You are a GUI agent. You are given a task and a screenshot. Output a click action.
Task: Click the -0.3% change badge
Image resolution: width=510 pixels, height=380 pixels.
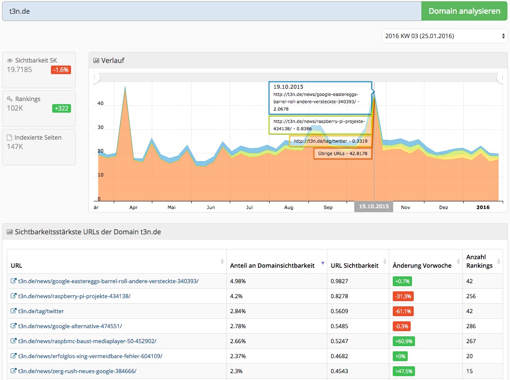coord(402,326)
